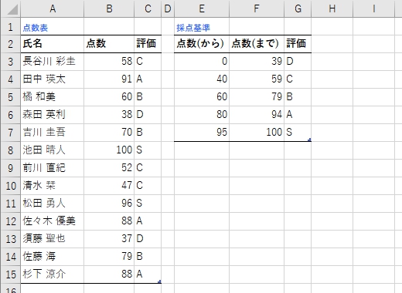Click the score cell 52
Screen dimensions: 402x293
tap(109, 168)
